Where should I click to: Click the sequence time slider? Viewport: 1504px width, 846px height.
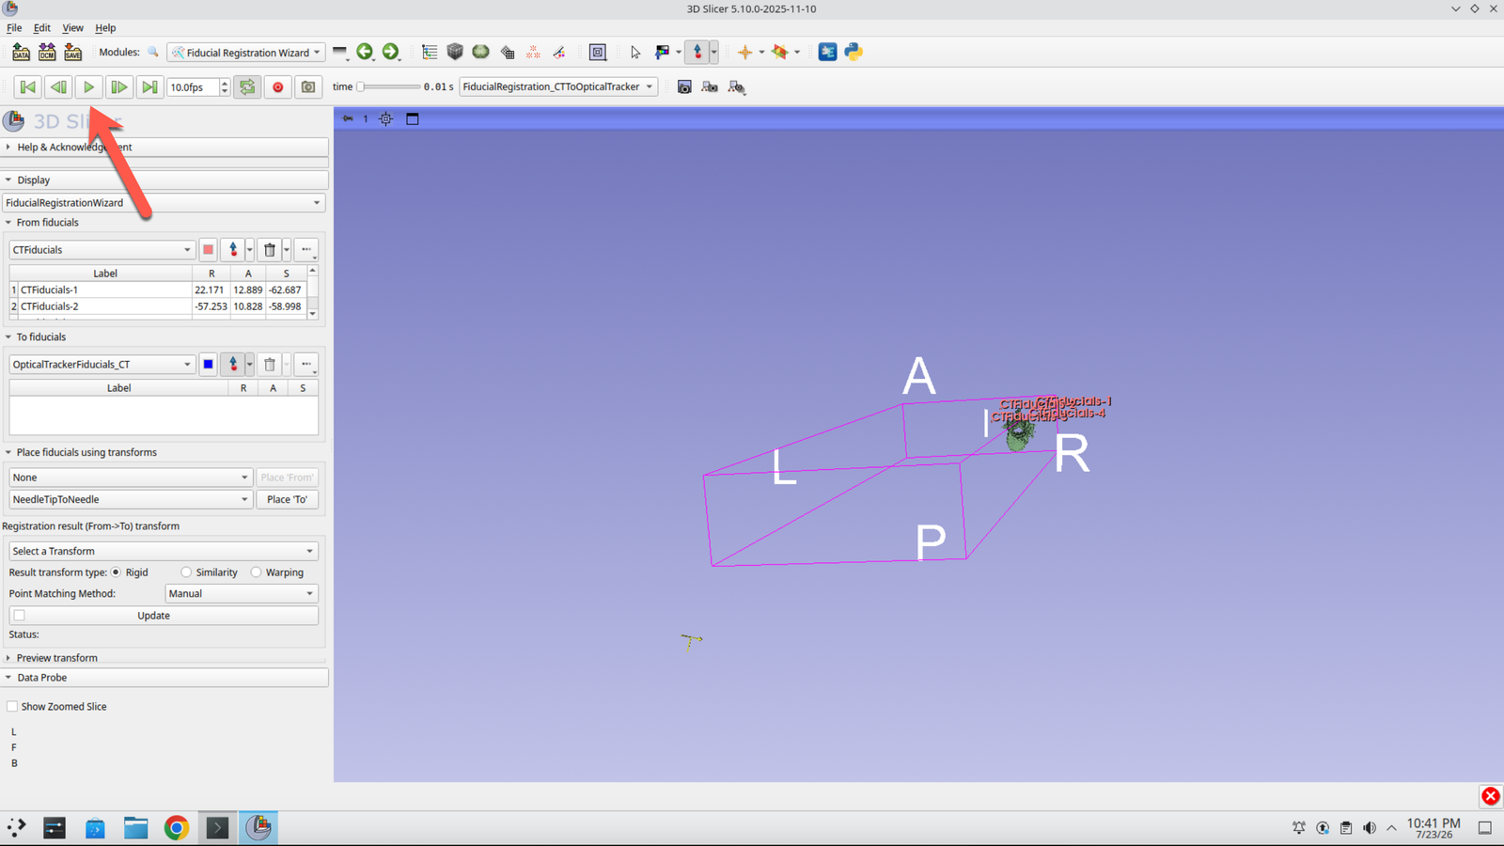388,87
